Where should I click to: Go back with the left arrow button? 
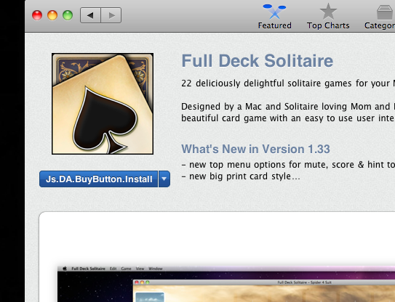point(90,15)
